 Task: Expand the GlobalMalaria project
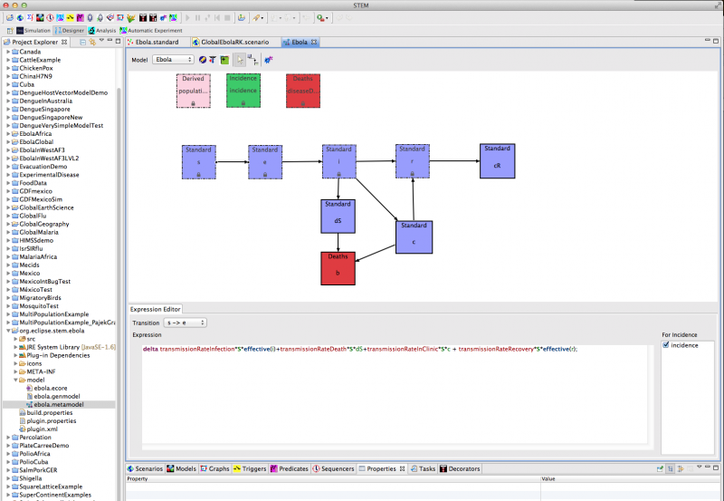tap(8, 232)
